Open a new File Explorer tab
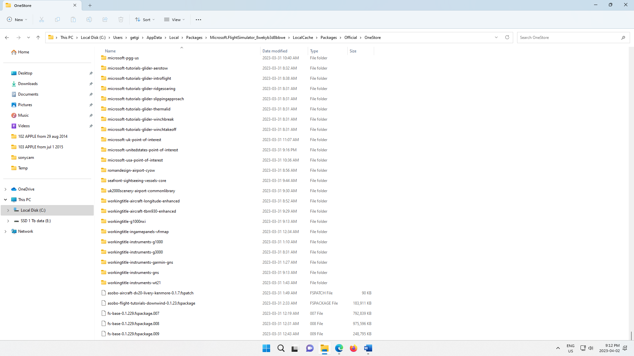 coord(90,5)
